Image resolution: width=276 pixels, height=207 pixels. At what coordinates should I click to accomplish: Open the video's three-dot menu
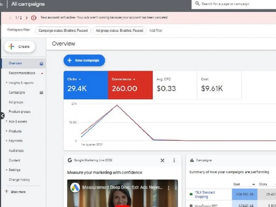pos(169,188)
